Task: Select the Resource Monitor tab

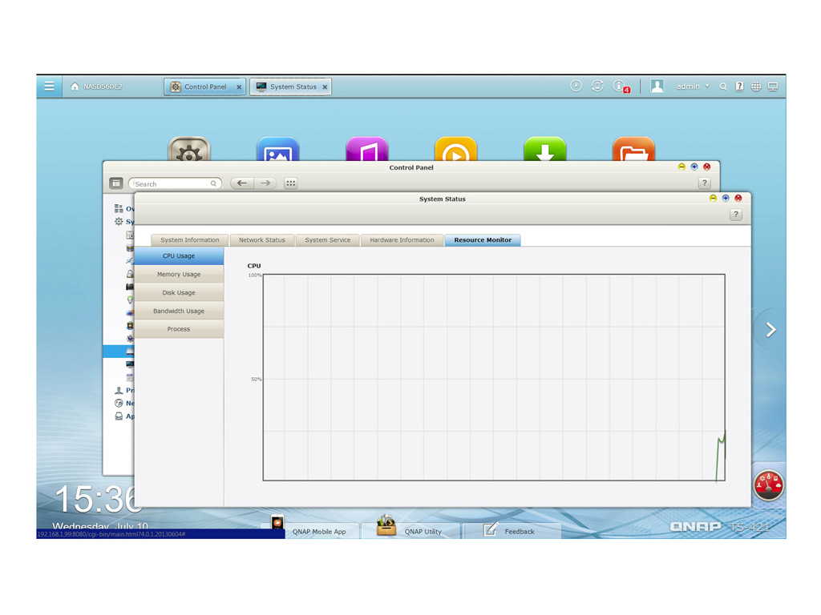Action: click(x=483, y=240)
